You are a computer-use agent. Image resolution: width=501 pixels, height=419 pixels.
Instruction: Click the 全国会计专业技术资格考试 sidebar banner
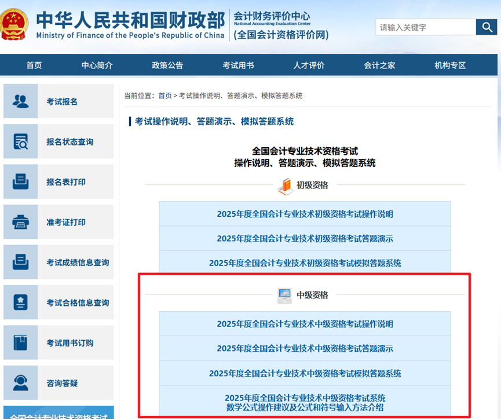(x=58, y=413)
